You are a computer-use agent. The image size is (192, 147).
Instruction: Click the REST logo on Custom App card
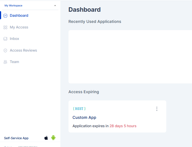[79, 109]
